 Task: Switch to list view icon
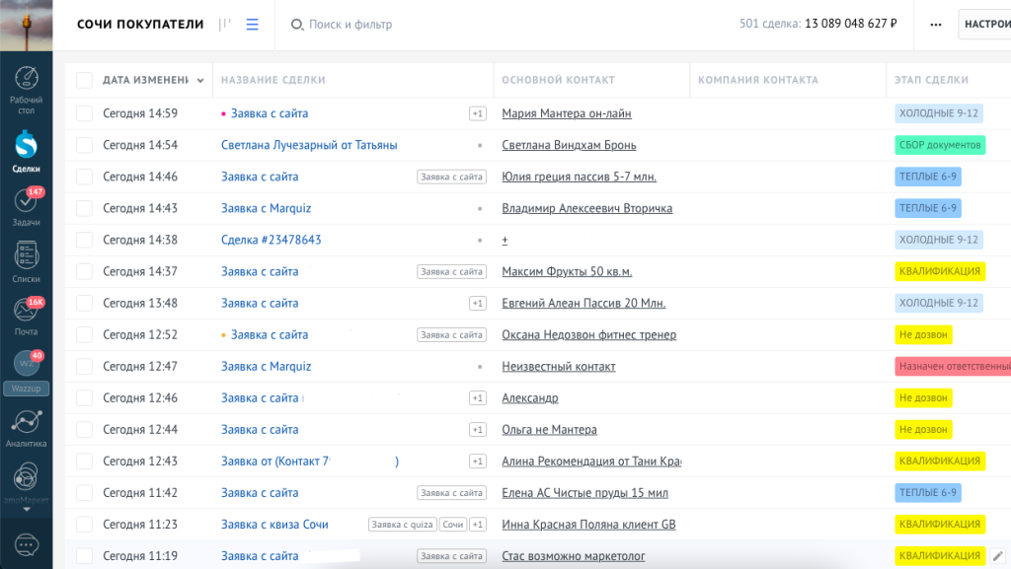(252, 25)
